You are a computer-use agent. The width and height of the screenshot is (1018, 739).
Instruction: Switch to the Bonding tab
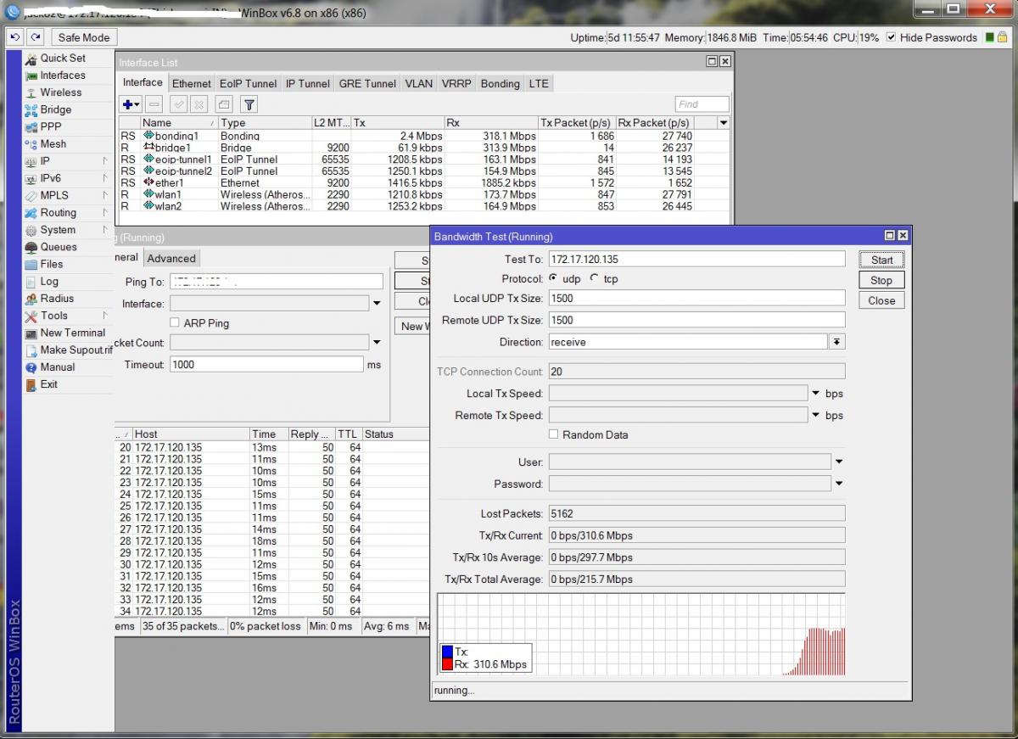coord(500,83)
